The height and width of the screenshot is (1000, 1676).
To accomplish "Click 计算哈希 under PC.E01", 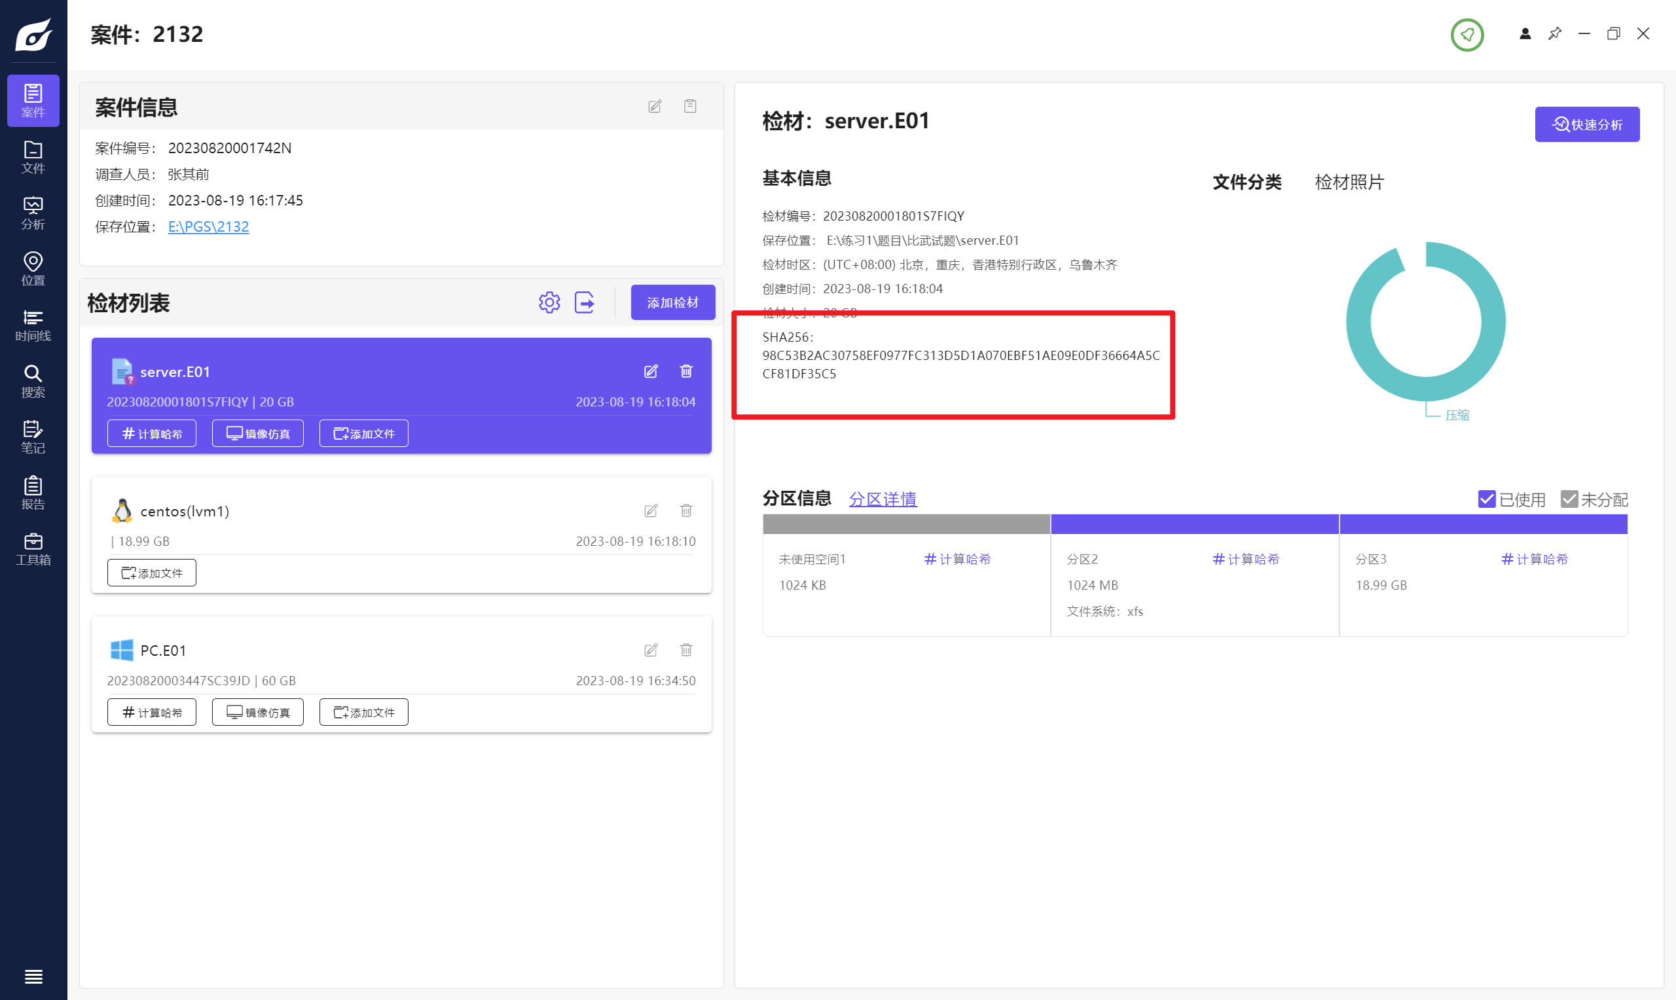I will (x=152, y=712).
